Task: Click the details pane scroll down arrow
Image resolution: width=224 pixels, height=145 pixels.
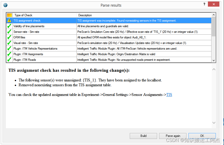Action: tap(214, 123)
